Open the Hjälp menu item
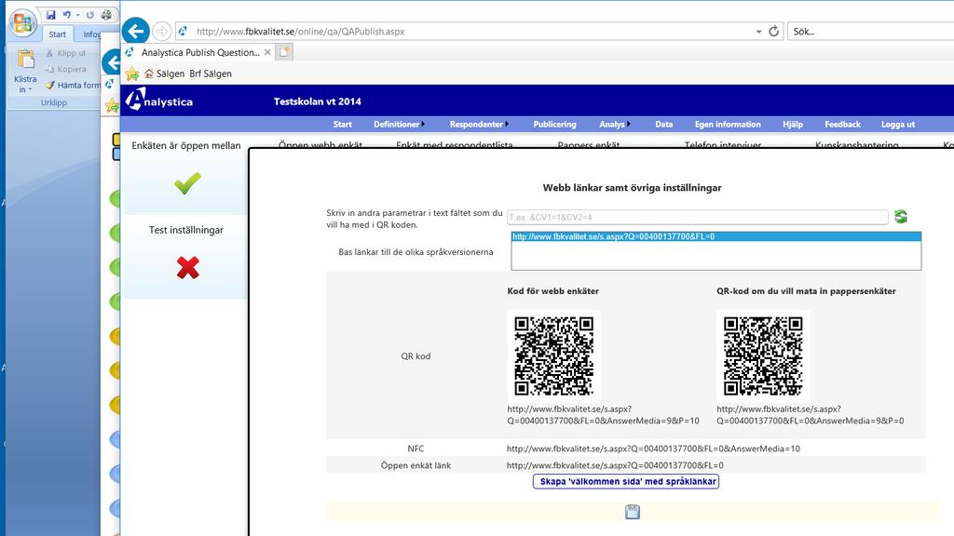Image resolution: width=954 pixels, height=536 pixels. click(x=792, y=124)
